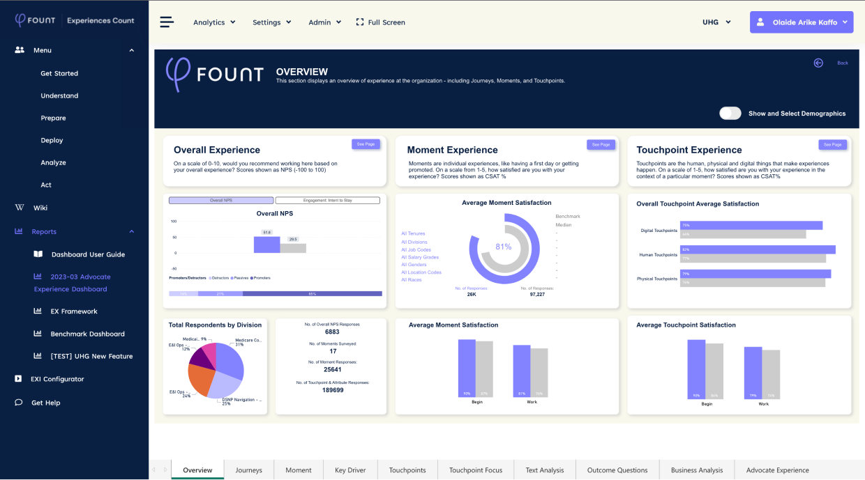865x480 pixels.
Task: Open Understand in the sidebar
Action: click(59, 95)
